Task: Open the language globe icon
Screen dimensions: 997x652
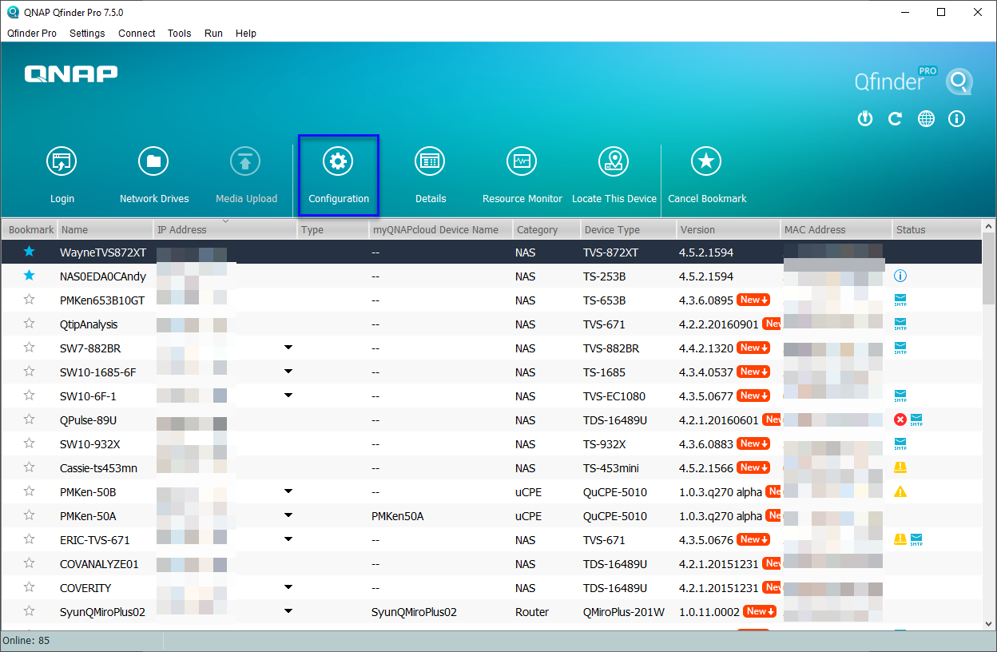Action: click(x=926, y=119)
